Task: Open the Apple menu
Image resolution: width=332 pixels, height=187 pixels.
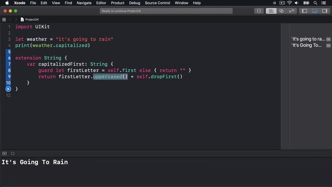Action: pyautogui.click(x=7, y=3)
